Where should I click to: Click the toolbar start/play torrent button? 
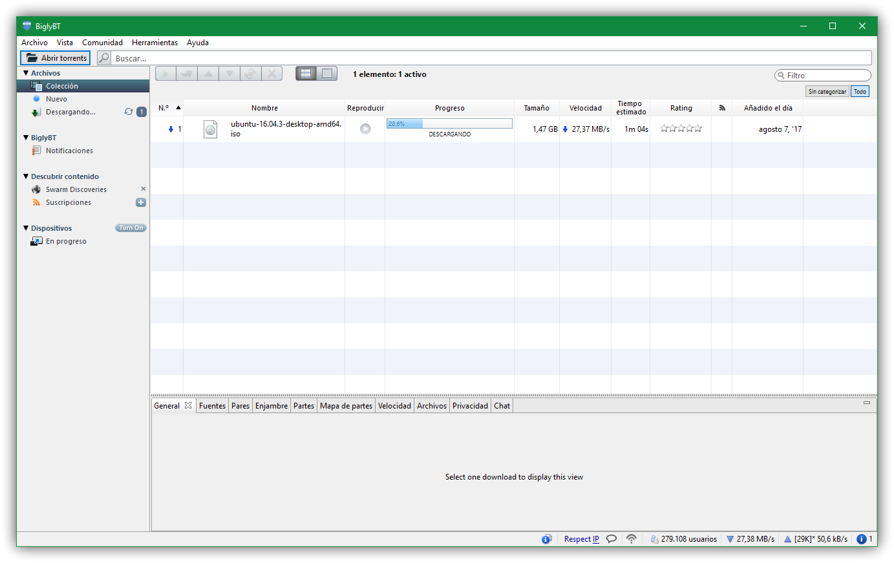tap(165, 74)
